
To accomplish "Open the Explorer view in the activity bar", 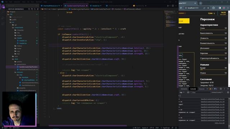I will pyautogui.click(x=3, y=6).
